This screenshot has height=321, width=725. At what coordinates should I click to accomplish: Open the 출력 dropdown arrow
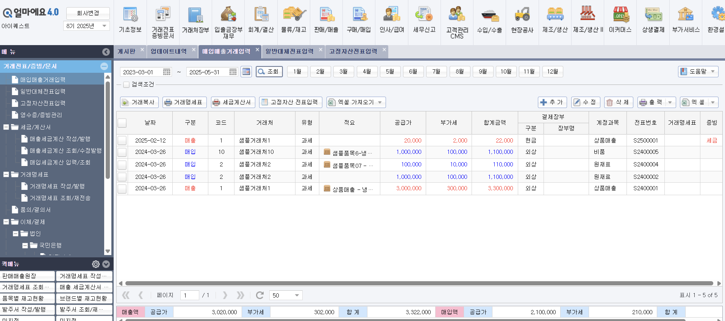[670, 102]
